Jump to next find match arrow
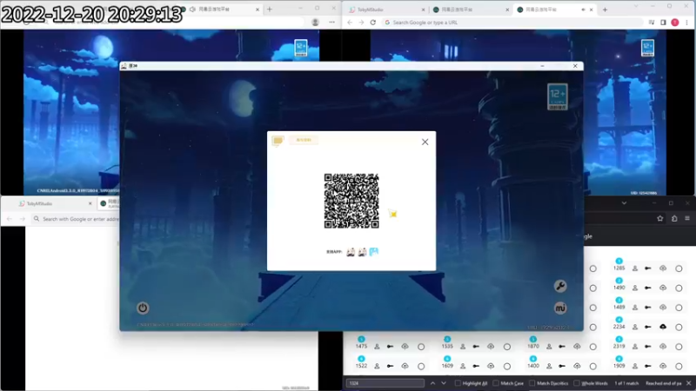This screenshot has width=696, height=391. coord(444,383)
